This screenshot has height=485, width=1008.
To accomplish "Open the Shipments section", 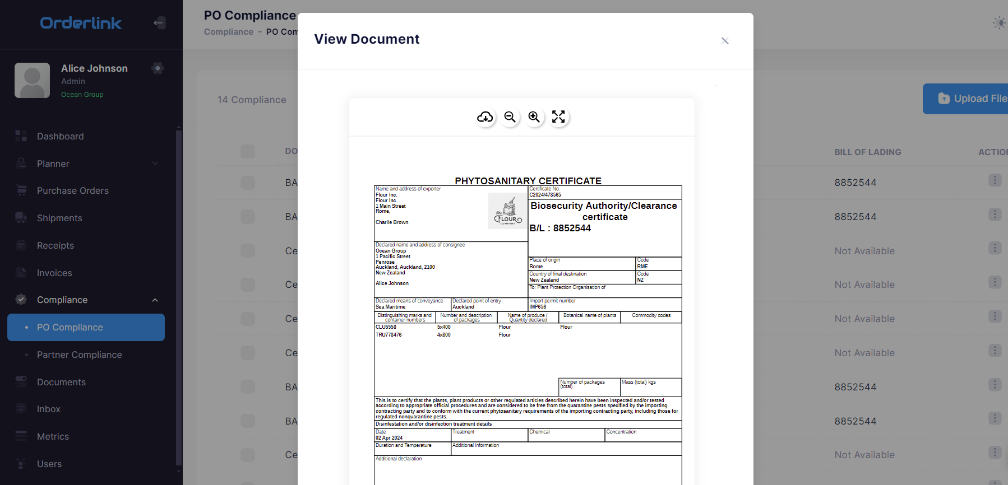I will point(59,218).
